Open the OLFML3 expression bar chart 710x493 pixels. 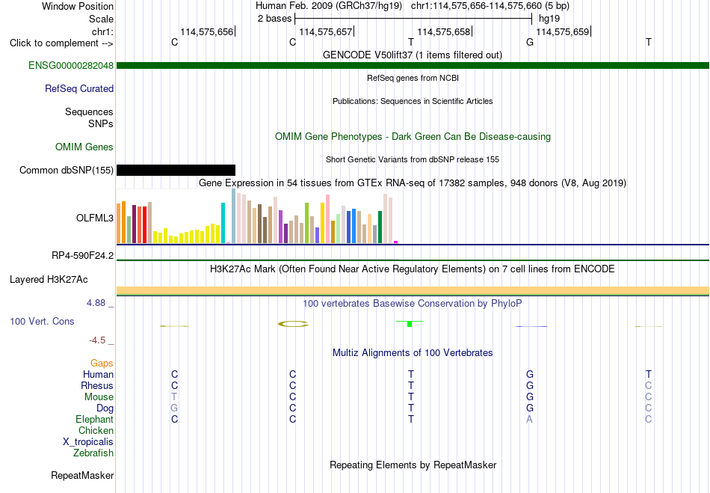pyautogui.click(x=257, y=216)
